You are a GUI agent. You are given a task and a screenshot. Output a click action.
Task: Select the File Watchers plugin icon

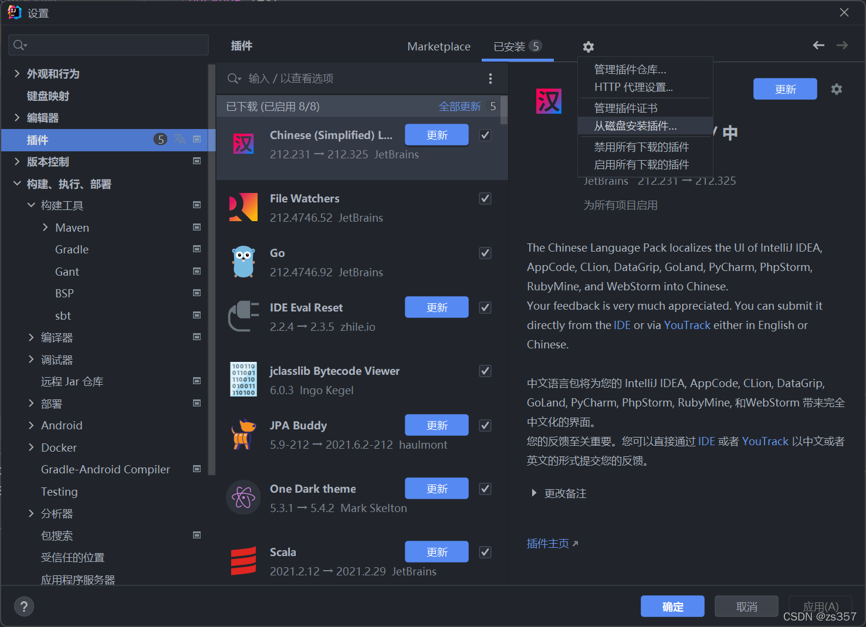pos(243,207)
